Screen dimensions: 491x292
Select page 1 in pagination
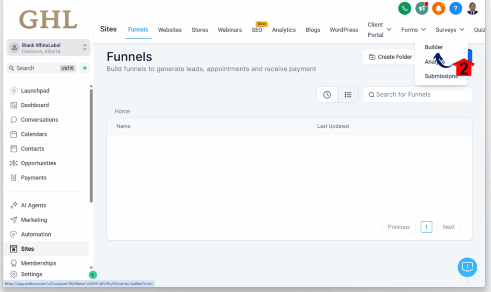click(426, 227)
